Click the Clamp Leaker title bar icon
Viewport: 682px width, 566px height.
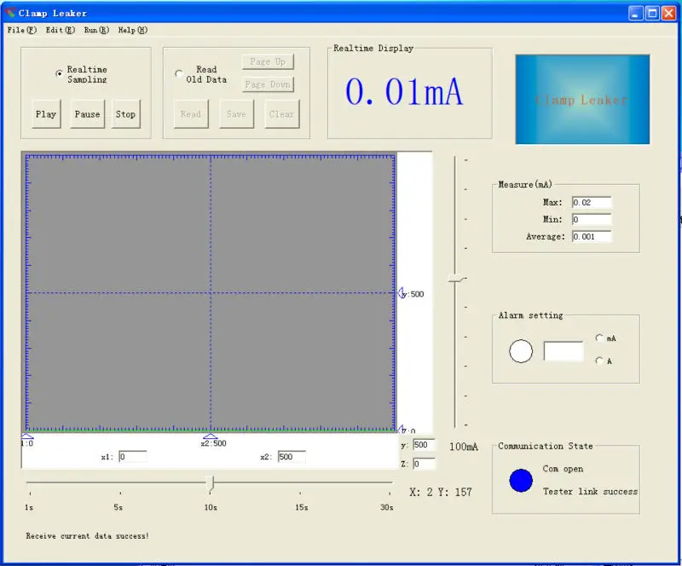10,12
